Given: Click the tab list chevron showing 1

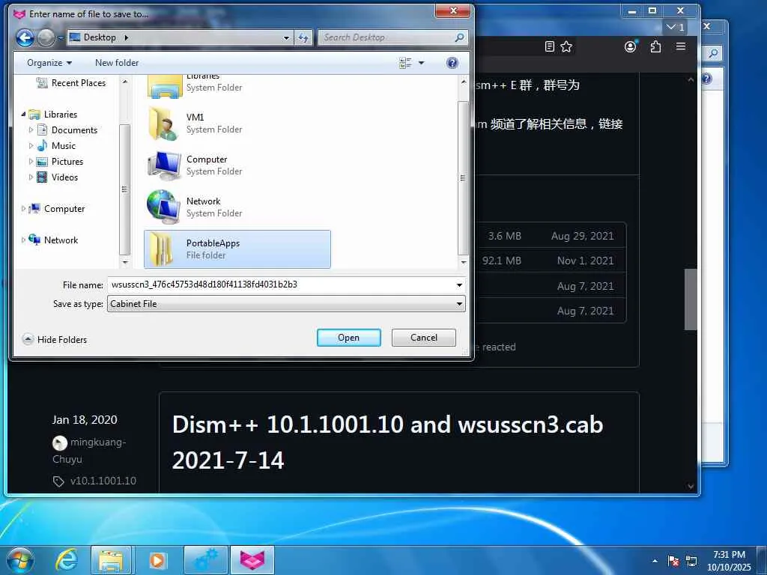Looking at the screenshot, I should click(x=676, y=27).
